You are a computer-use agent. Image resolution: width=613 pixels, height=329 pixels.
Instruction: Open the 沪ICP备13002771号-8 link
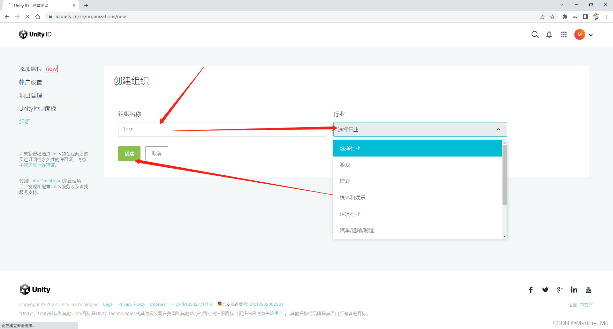[192, 304]
